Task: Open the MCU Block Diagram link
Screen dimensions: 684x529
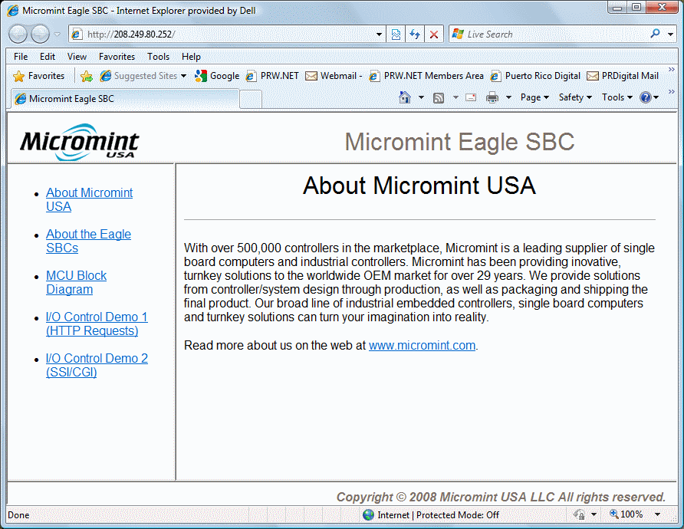Action: click(x=76, y=282)
